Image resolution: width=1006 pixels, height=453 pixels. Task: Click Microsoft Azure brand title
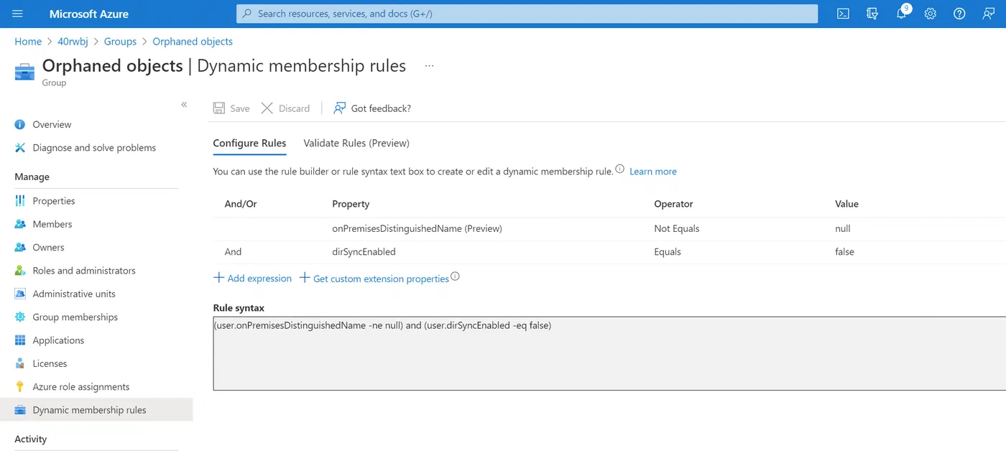[89, 14]
